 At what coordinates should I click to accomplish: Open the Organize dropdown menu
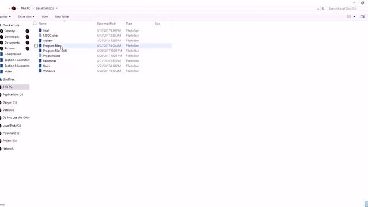5,17
